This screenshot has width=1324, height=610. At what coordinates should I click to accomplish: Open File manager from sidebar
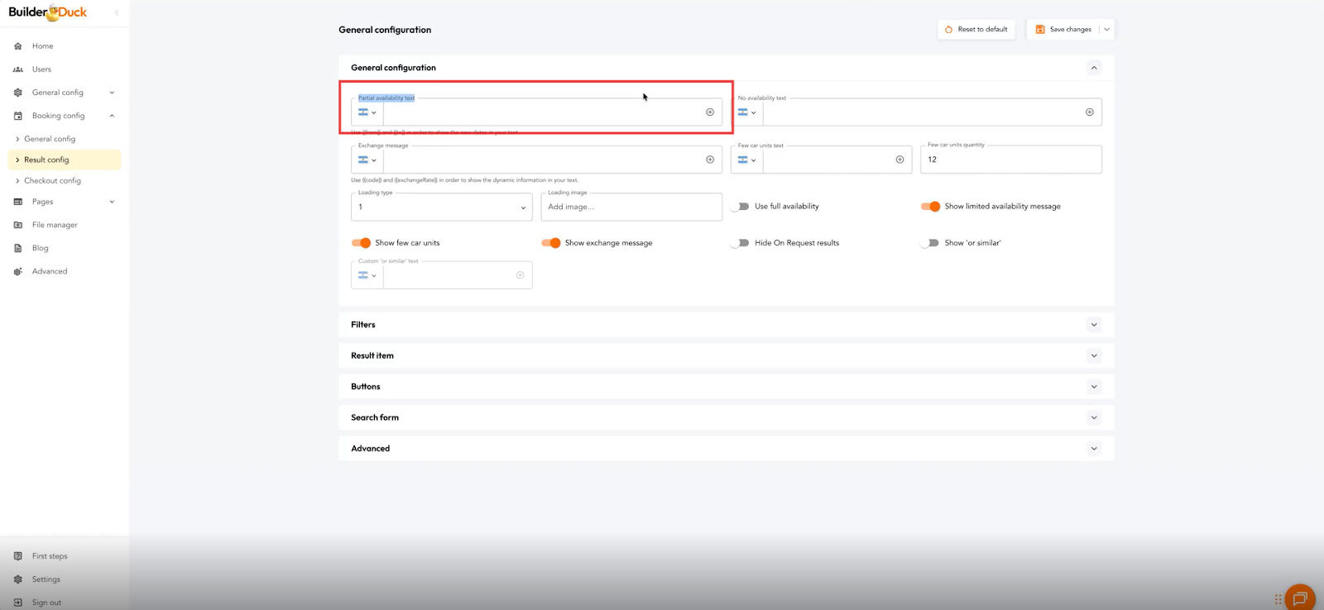pyautogui.click(x=55, y=225)
